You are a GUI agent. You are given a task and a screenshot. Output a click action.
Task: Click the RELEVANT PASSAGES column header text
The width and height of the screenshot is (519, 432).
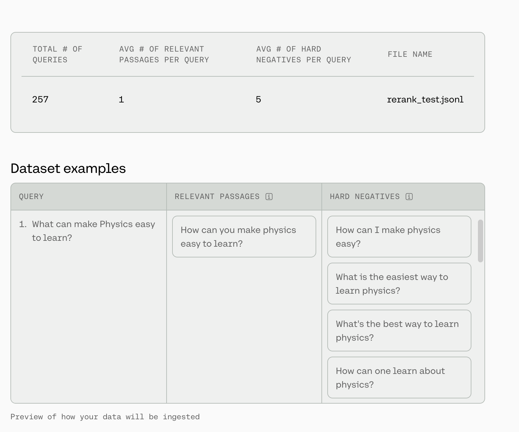click(217, 196)
